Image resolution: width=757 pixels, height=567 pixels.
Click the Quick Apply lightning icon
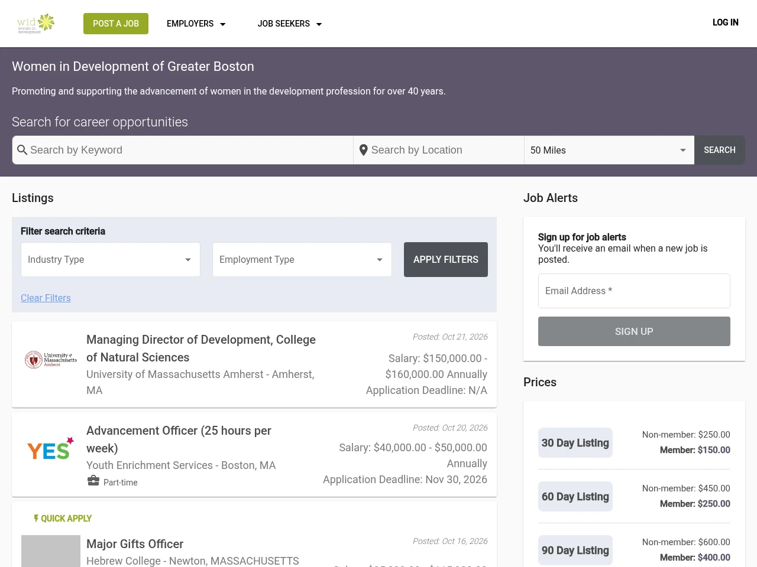[x=36, y=518]
